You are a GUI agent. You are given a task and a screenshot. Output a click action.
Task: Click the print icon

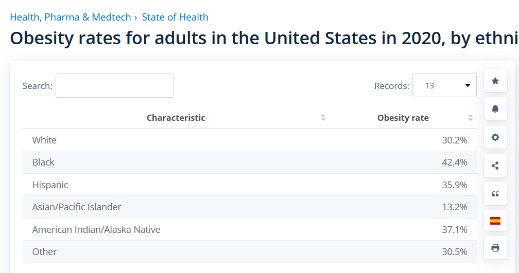495,248
